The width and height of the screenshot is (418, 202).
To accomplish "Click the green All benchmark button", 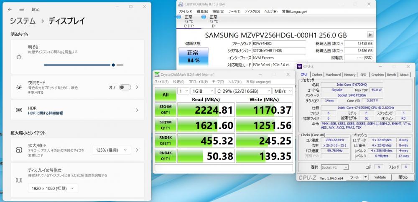I will [165, 95].
